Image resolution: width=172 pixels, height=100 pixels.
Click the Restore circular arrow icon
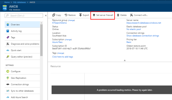[x=66, y=15]
